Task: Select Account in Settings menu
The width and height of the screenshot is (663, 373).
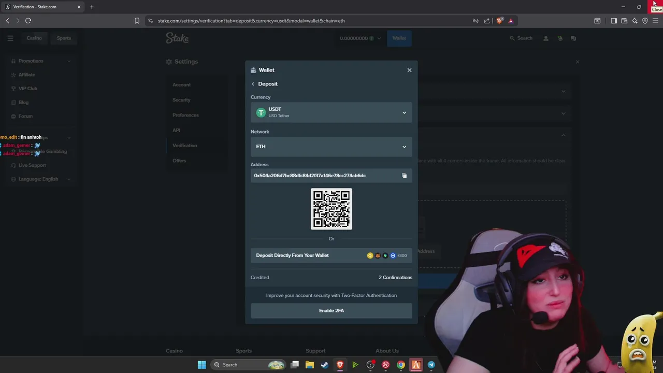Action: pos(181,85)
